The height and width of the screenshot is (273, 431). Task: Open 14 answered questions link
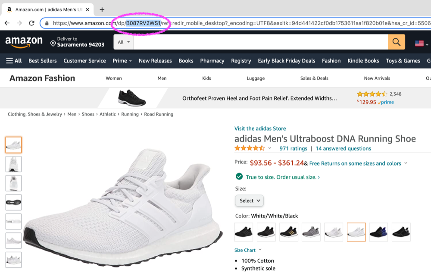[x=343, y=148]
